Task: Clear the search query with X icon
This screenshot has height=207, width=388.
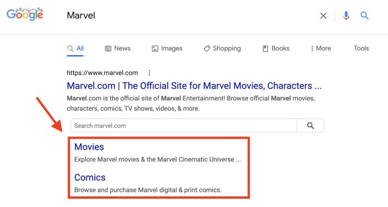Action: [x=323, y=16]
